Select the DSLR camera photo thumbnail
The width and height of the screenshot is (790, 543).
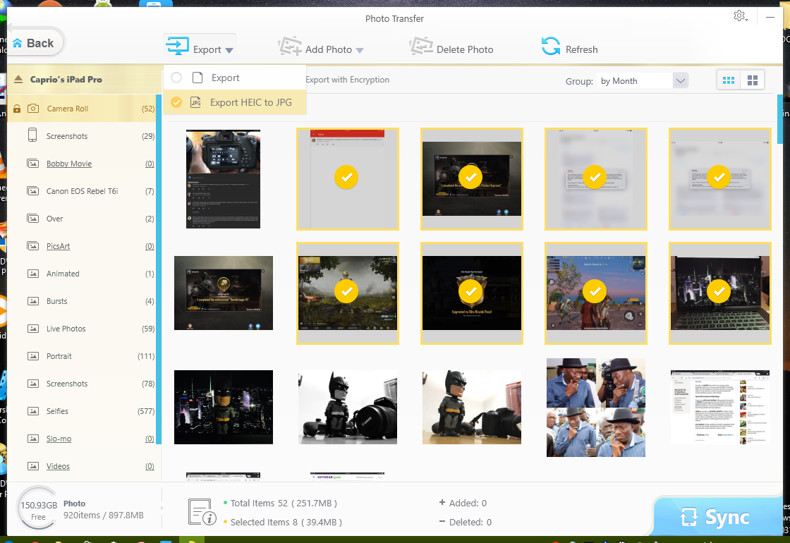click(x=223, y=179)
